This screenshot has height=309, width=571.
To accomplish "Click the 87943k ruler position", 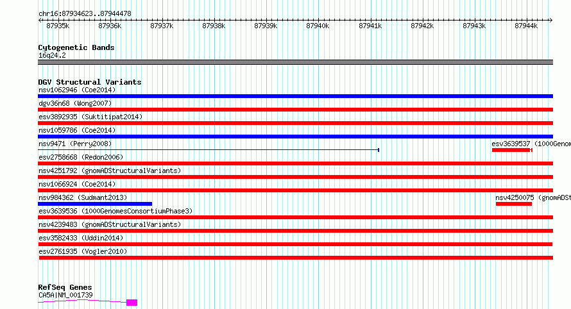I will coord(474,26).
